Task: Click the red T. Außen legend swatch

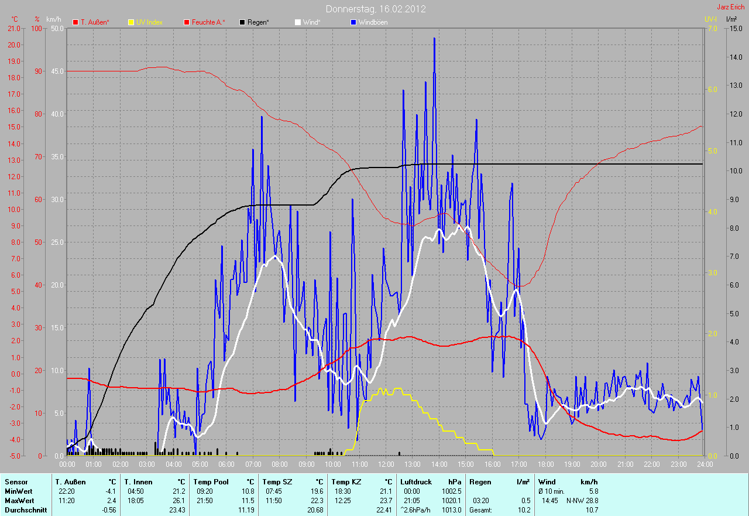Action: (x=75, y=22)
